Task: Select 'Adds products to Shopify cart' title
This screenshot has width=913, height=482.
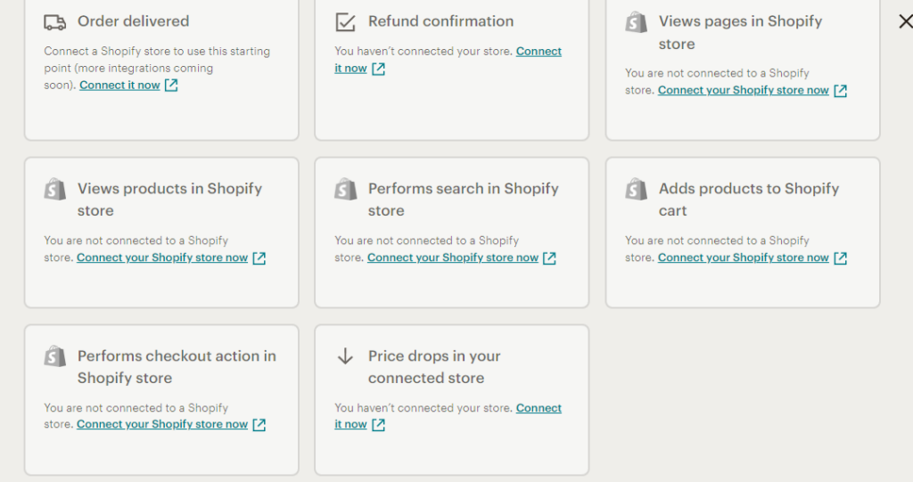Action: pos(749,200)
